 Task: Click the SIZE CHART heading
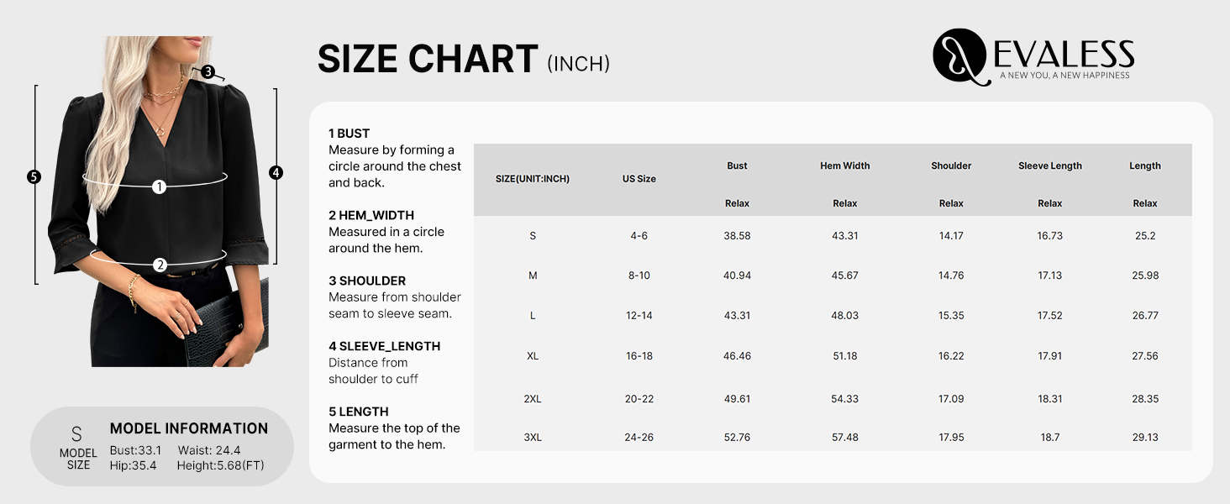(x=428, y=60)
